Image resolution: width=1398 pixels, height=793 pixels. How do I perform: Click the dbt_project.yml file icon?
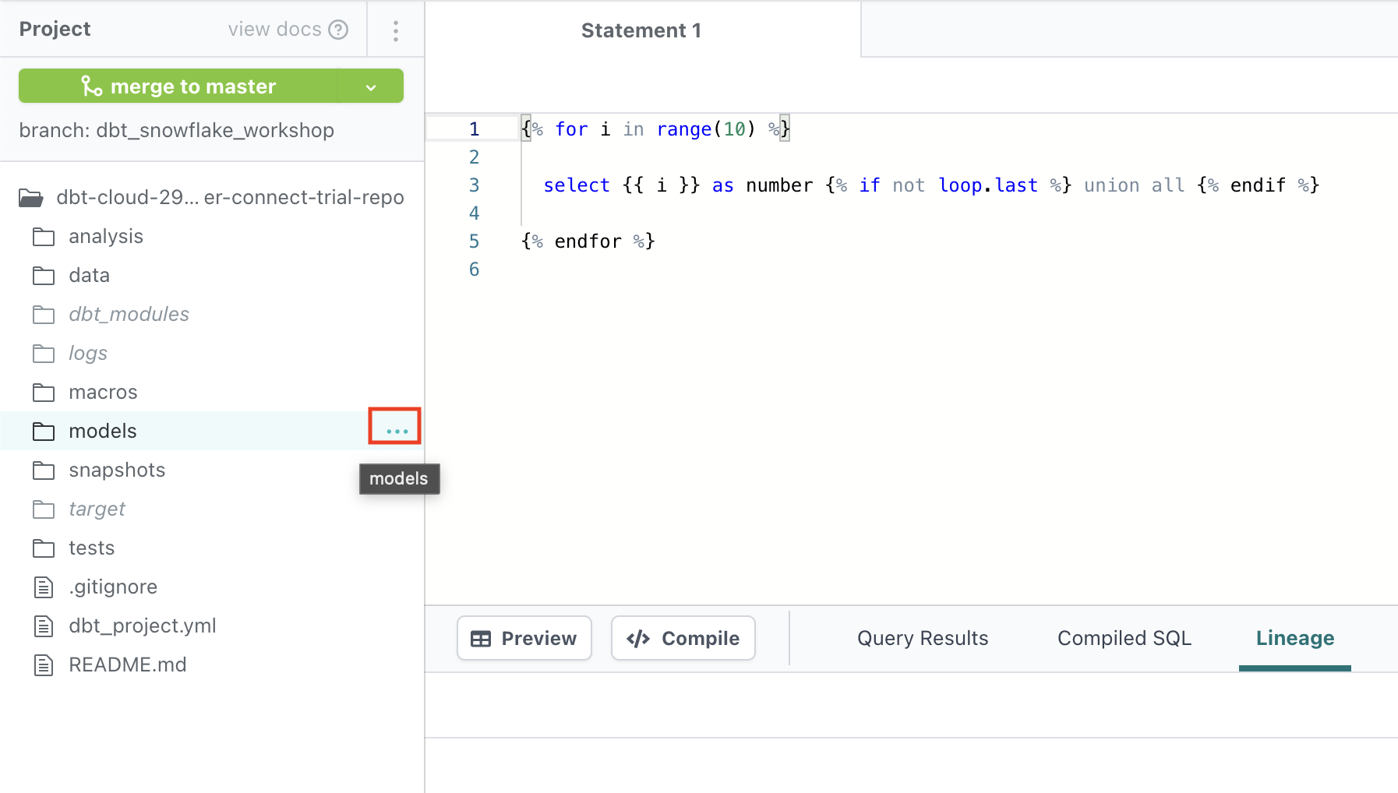tap(44, 626)
